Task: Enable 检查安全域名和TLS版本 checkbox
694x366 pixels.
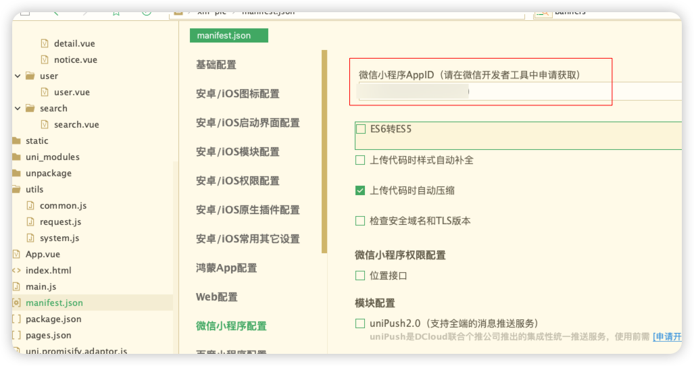Action: [x=360, y=221]
